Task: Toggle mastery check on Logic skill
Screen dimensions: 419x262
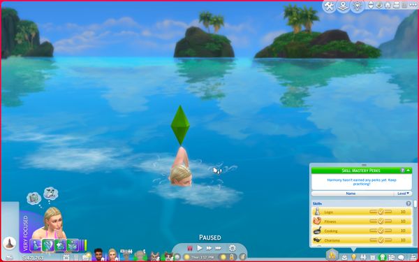Action: click(381, 212)
